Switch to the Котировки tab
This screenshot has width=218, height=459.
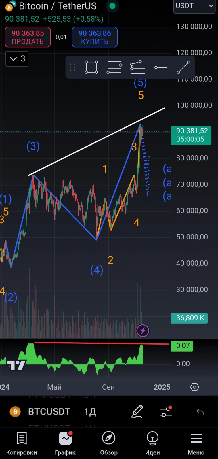(x=22, y=444)
